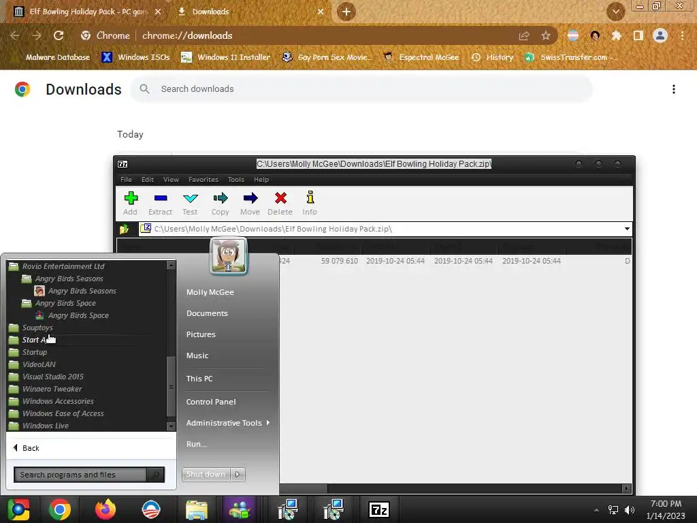
Task: Open History bookmark
Action: click(x=492, y=57)
